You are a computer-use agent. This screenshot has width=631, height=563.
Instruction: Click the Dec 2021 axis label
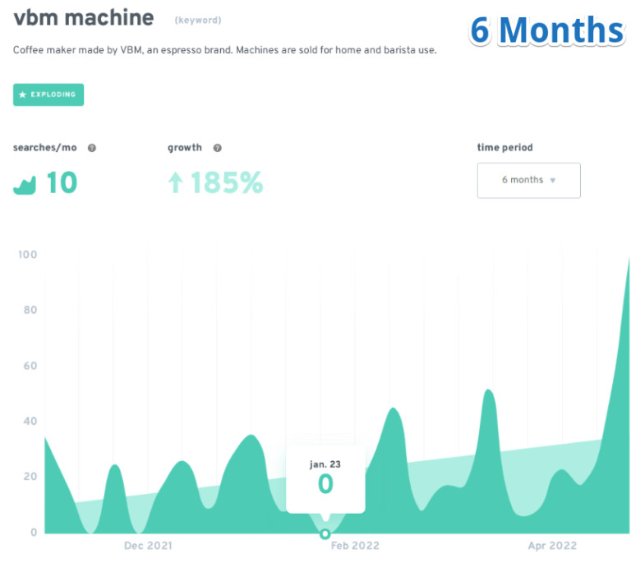pos(148,546)
